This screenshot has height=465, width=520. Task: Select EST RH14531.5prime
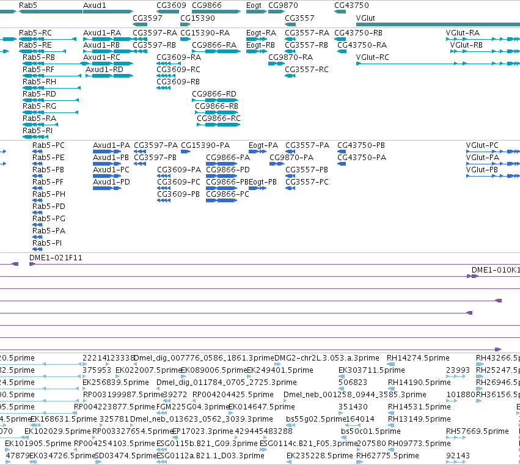420,407
